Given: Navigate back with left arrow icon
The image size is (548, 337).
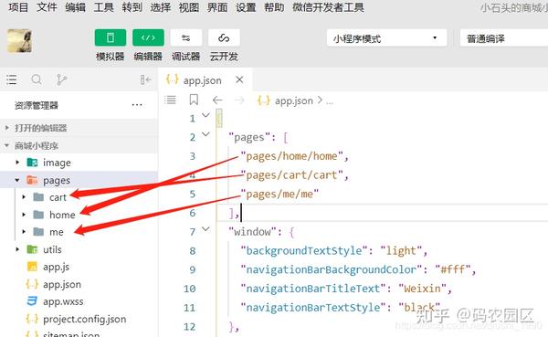Looking at the screenshot, I should click(217, 100).
